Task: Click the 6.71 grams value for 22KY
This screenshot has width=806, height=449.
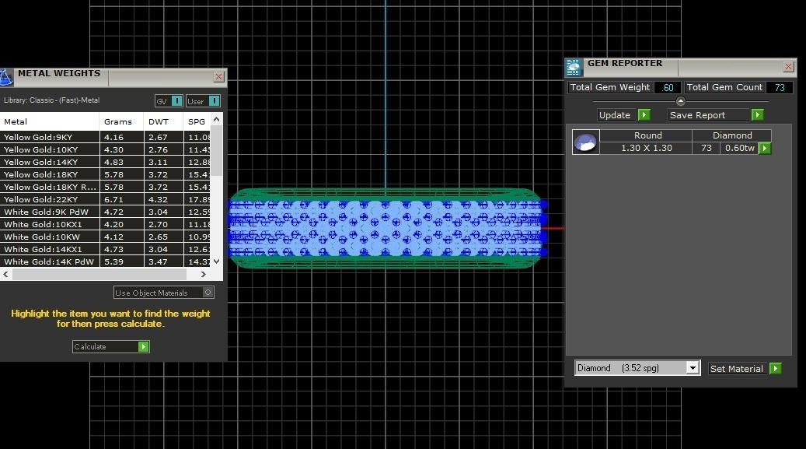Action: [x=121, y=199]
